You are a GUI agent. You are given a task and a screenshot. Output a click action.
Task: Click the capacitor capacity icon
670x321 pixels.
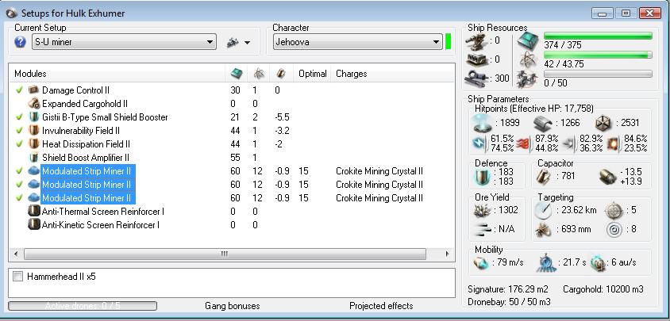point(545,176)
